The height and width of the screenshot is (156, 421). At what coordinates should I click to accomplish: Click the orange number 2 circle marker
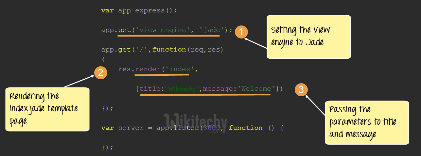(101, 72)
